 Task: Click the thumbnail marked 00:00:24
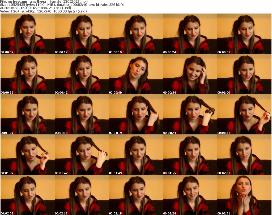[x=190, y=34]
